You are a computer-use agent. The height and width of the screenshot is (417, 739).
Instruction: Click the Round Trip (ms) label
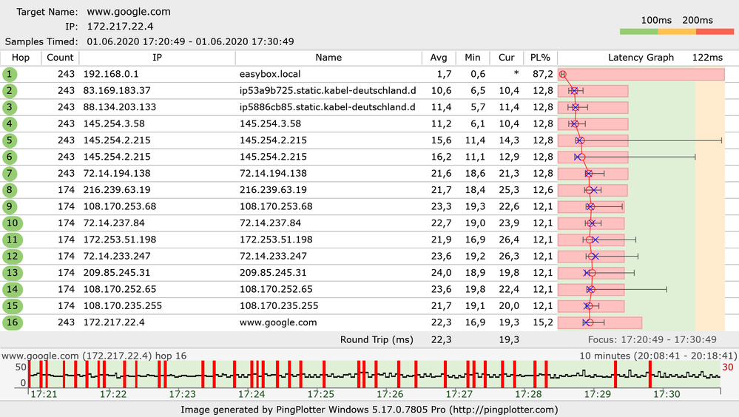tap(377, 339)
